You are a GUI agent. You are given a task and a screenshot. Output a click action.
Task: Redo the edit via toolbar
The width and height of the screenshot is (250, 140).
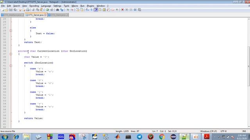52,10
